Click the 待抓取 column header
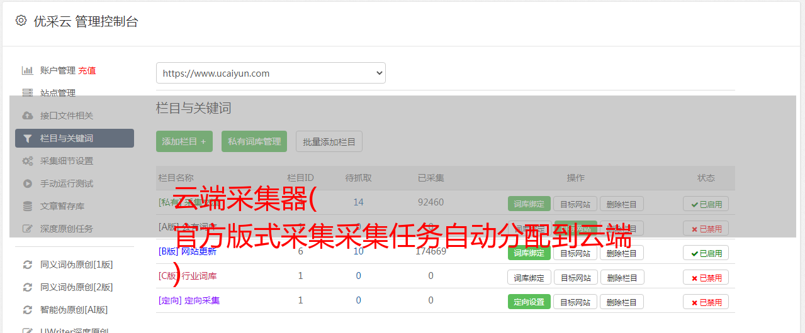This screenshot has width=805, height=333. tap(358, 178)
